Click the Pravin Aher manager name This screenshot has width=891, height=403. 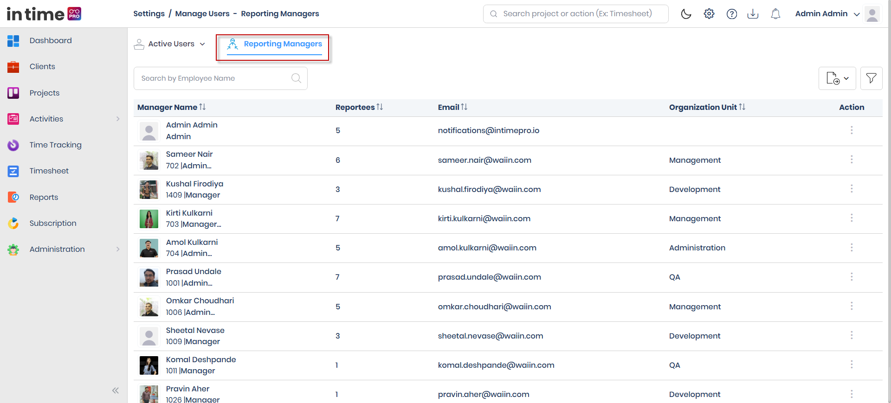(187, 389)
